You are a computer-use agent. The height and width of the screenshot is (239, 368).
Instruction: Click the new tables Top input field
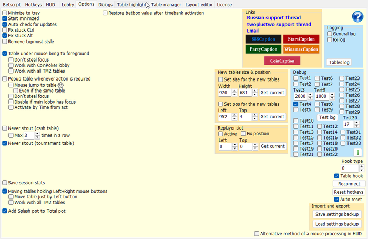coord(246,117)
